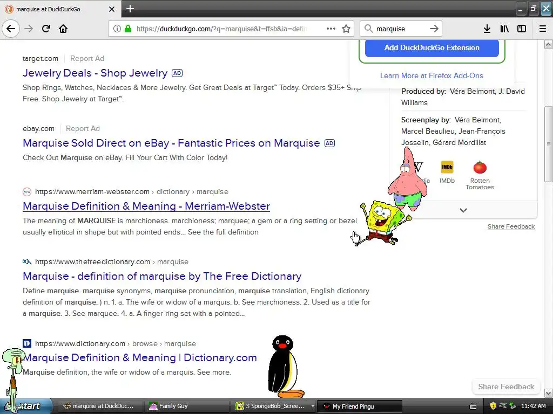Go back to the previous page
Screen dimensions: 553x414
(11, 29)
